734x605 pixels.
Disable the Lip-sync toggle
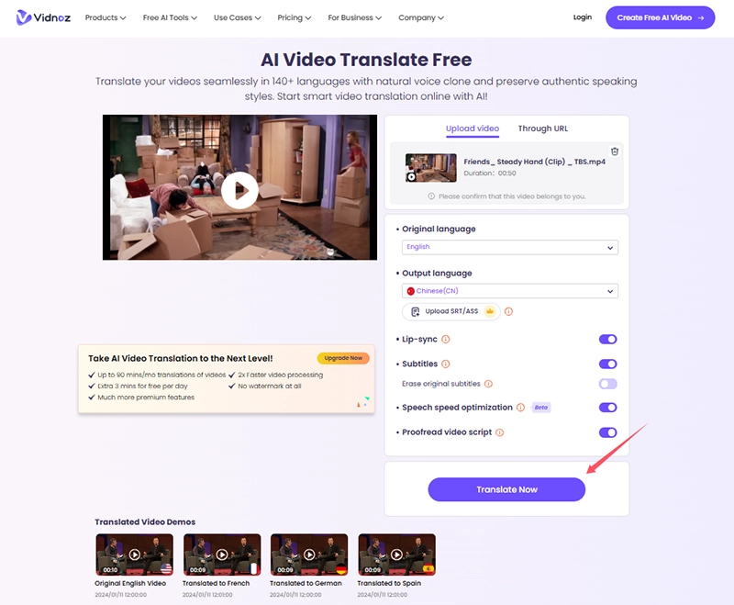(x=607, y=340)
